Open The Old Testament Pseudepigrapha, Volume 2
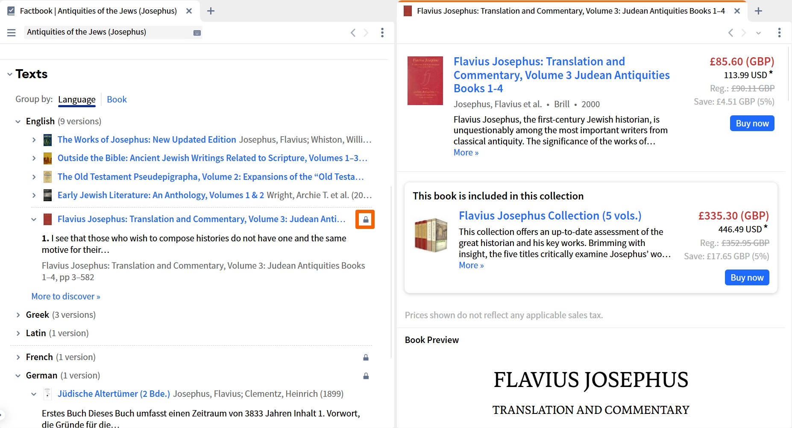Screen dimensions: 792x428 211,177
